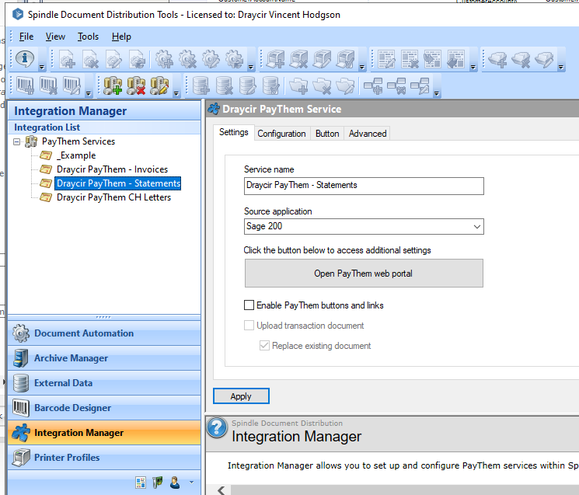Click the add database toolbar icon
This screenshot has height=495, width=579.
(x=201, y=85)
